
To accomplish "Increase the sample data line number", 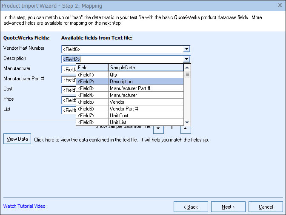I will 186,128.
